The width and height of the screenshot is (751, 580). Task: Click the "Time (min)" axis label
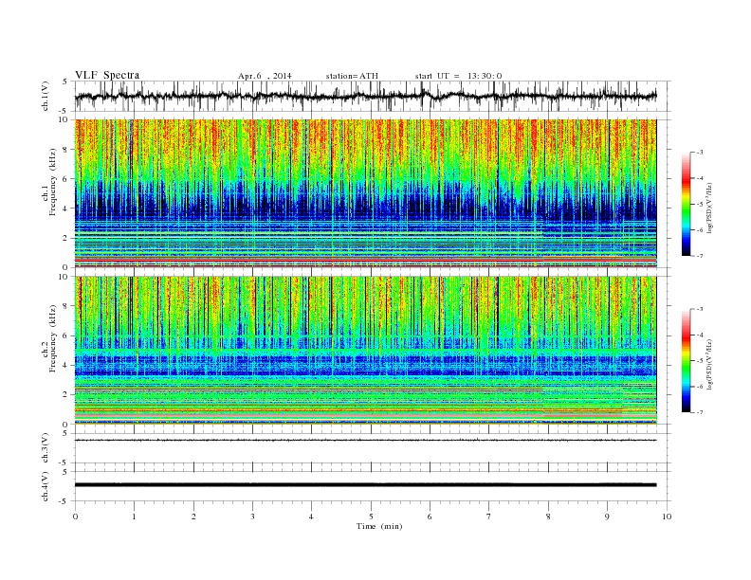click(x=379, y=526)
